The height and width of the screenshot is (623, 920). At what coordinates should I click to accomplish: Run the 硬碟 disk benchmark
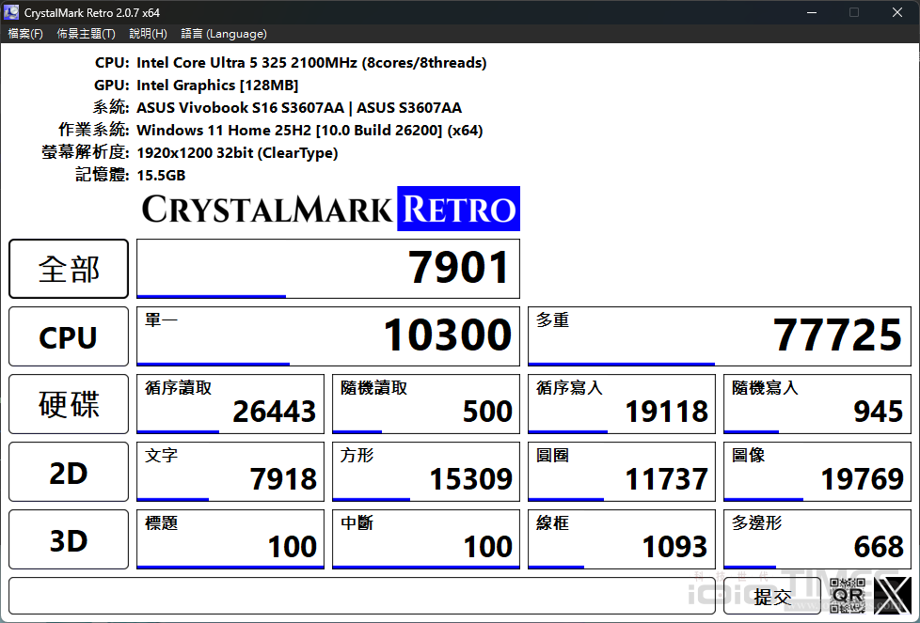(x=68, y=404)
